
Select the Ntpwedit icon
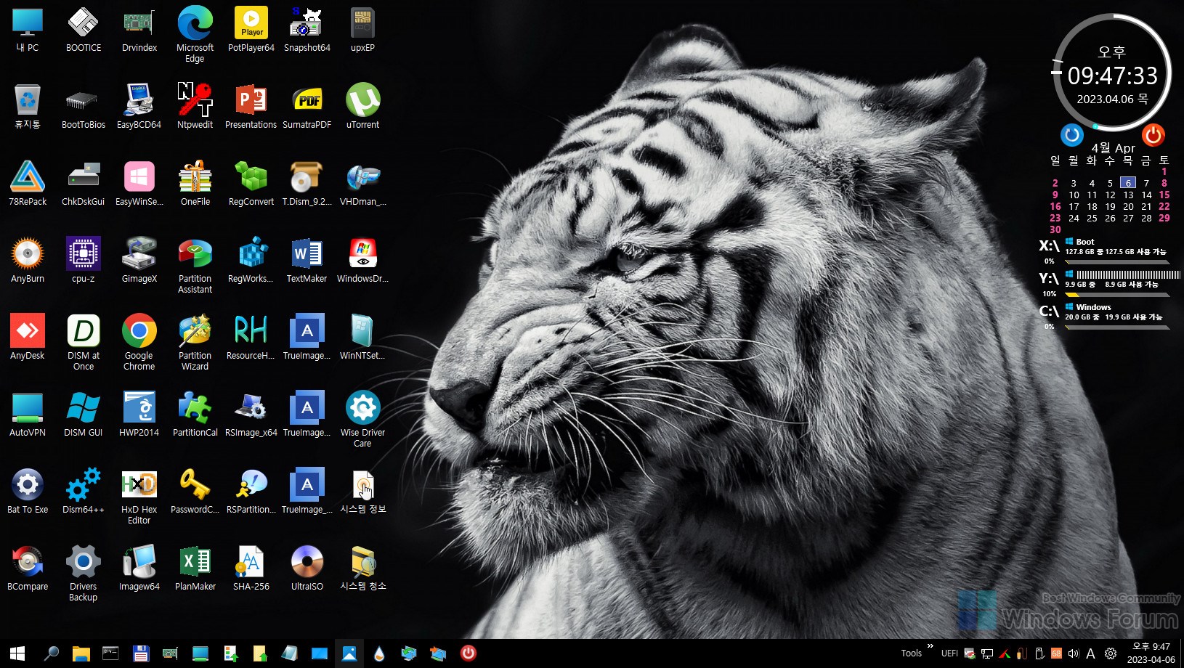(195, 107)
